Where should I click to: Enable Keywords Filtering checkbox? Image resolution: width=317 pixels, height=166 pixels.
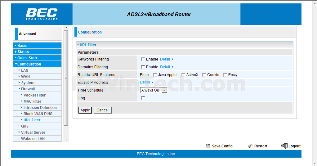pos(143,59)
